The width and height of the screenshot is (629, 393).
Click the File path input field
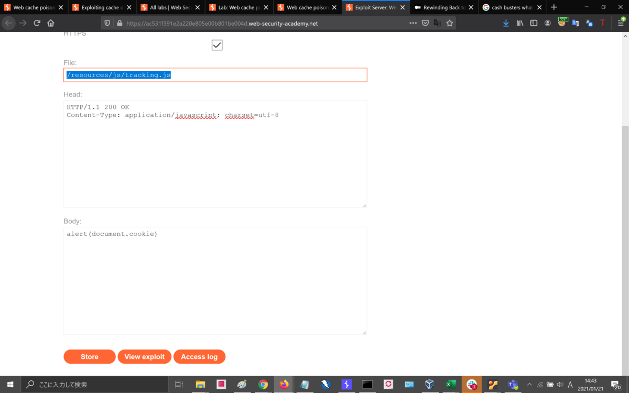pos(215,75)
